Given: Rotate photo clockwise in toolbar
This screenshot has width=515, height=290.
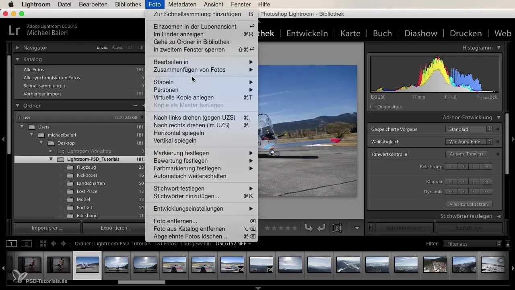Looking at the screenshot, I should [x=321, y=228].
